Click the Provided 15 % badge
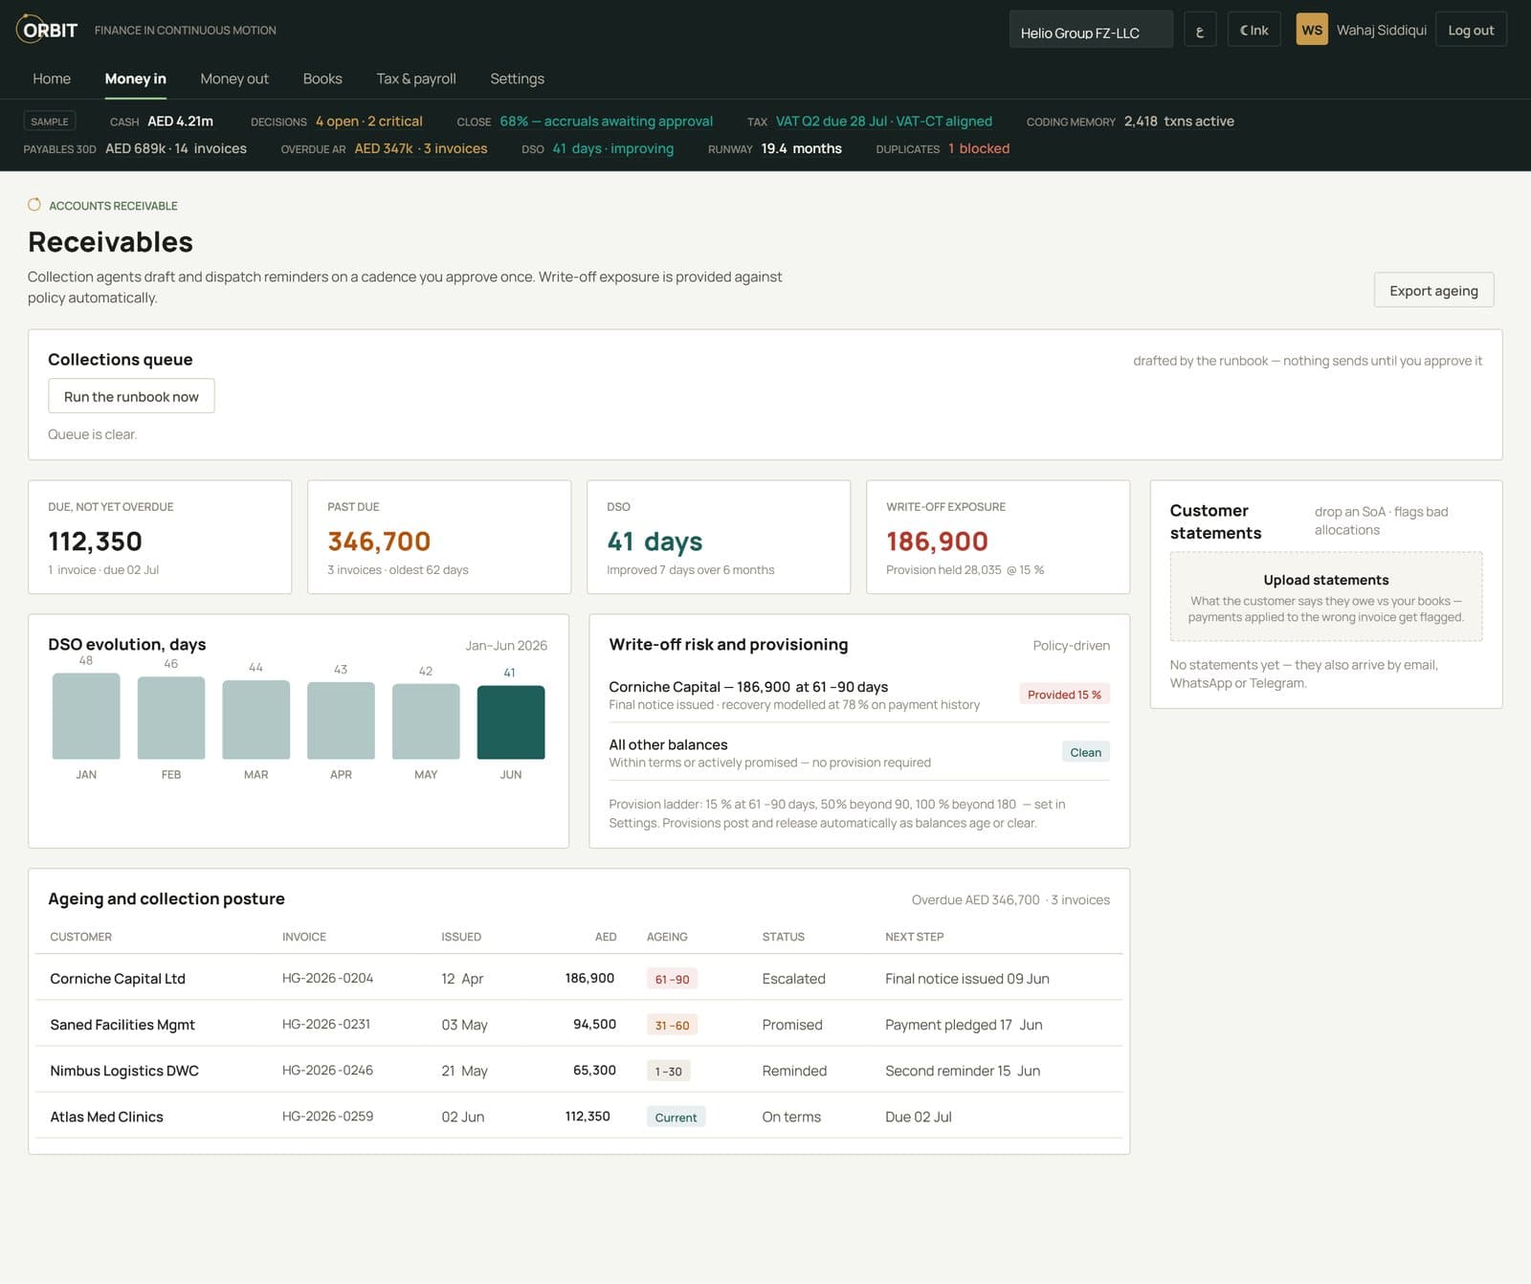This screenshot has height=1284, width=1531. pos(1064,695)
